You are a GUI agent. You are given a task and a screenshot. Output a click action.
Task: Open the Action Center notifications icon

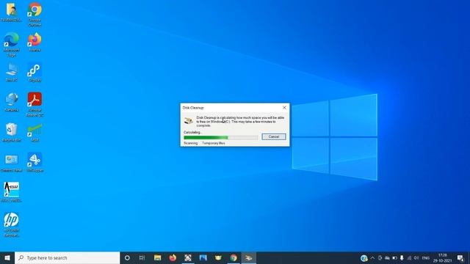tap(460, 257)
